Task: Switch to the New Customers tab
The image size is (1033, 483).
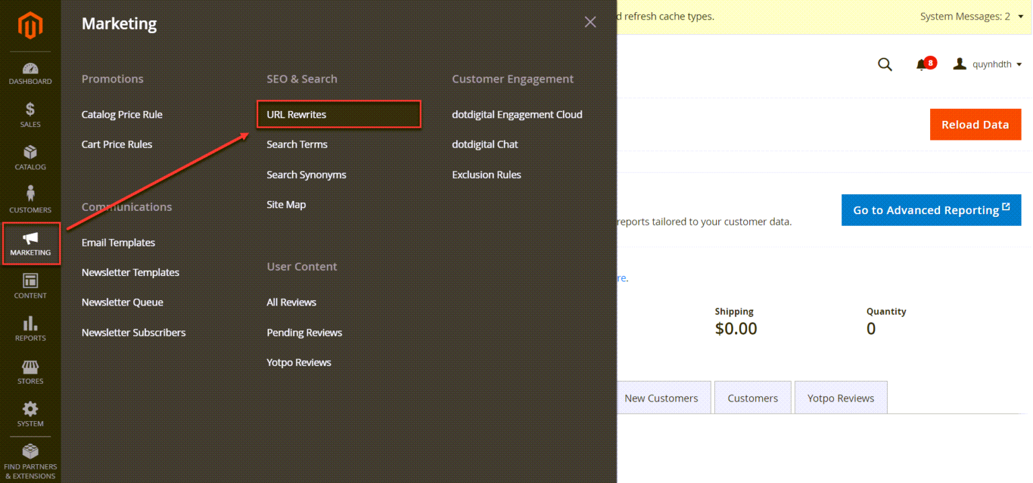Action: [x=661, y=398]
